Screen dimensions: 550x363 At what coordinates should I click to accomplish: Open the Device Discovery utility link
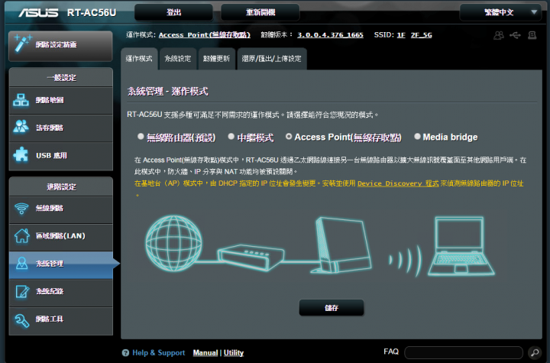coord(398,183)
